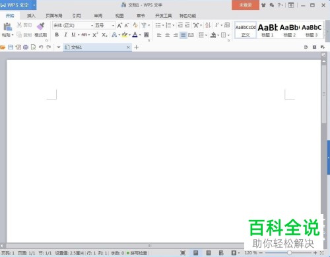Apply the Heading 3 style

click(312, 30)
